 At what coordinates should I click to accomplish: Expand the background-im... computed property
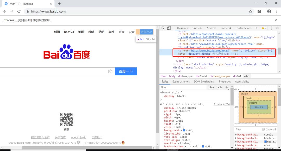pyautogui.click(x=236, y=145)
